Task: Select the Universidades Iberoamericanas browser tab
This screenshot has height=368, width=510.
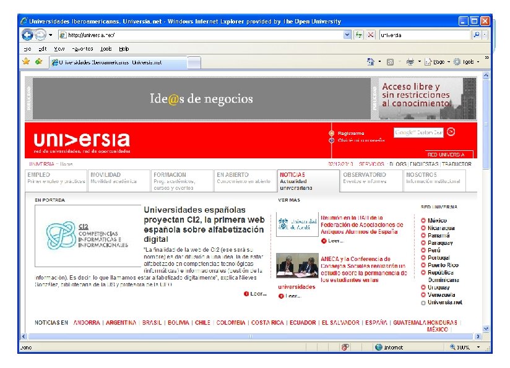Action: point(118,62)
